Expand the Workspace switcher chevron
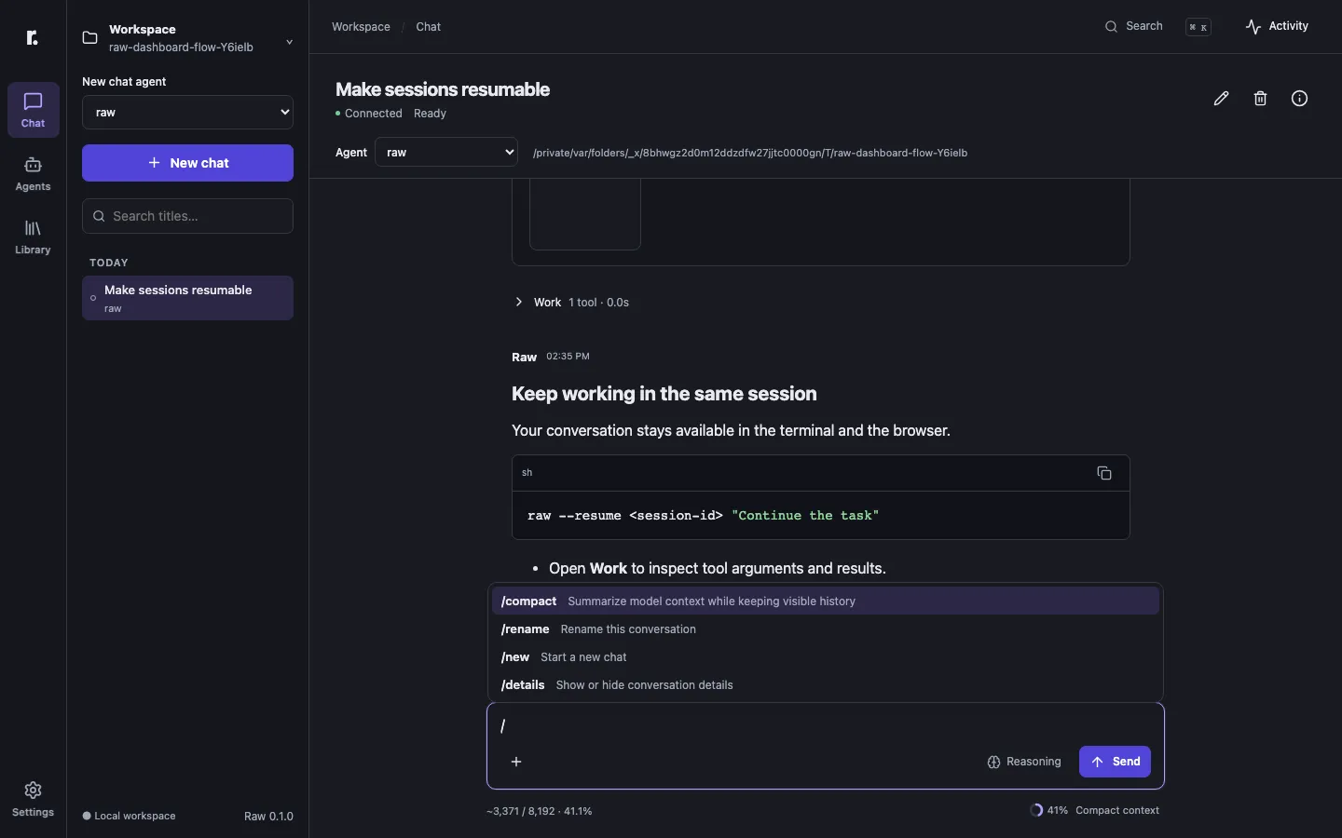 (x=289, y=42)
